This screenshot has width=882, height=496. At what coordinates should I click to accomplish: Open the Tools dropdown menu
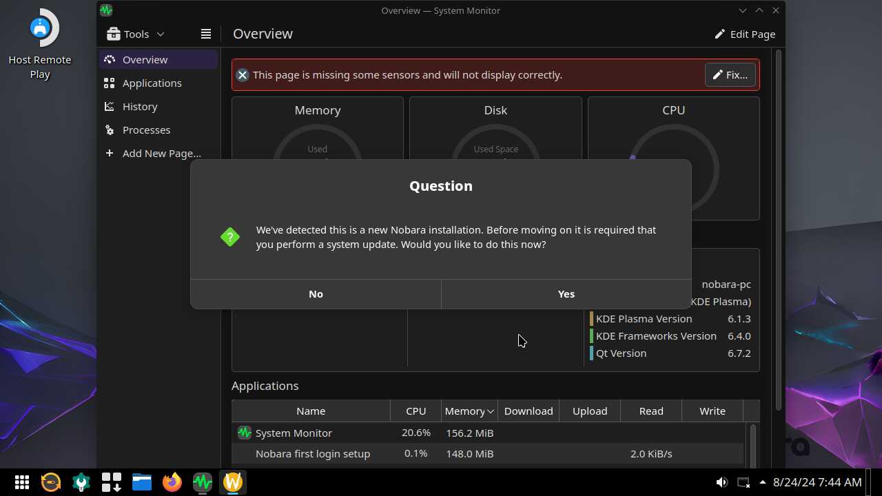(x=135, y=34)
